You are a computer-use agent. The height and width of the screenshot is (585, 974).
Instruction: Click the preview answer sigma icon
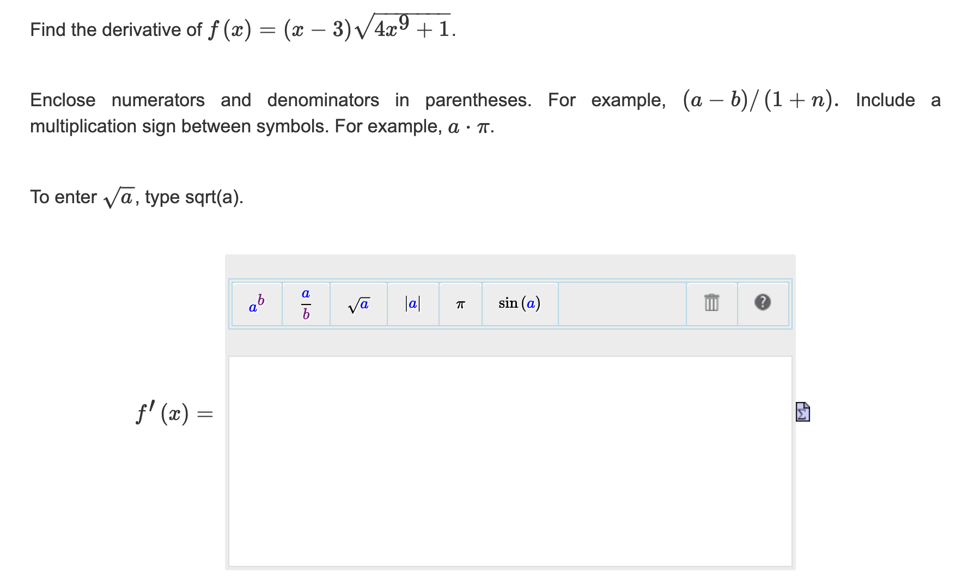802,413
